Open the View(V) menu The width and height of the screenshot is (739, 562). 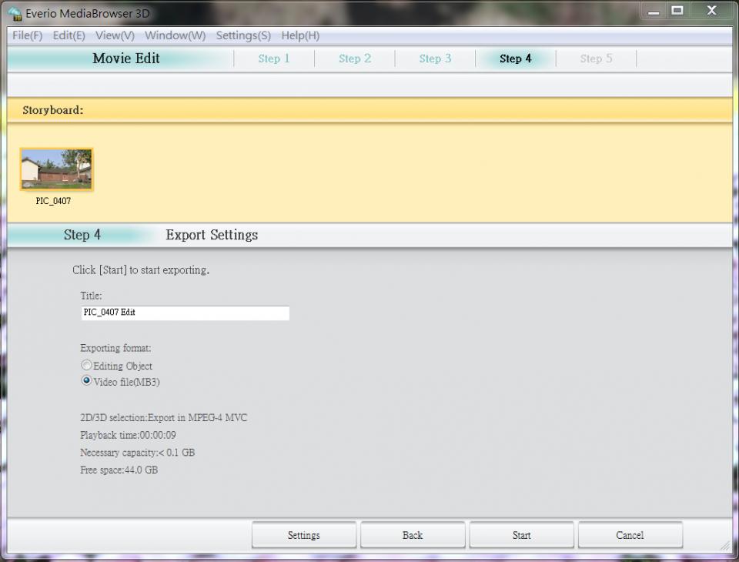[115, 35]
